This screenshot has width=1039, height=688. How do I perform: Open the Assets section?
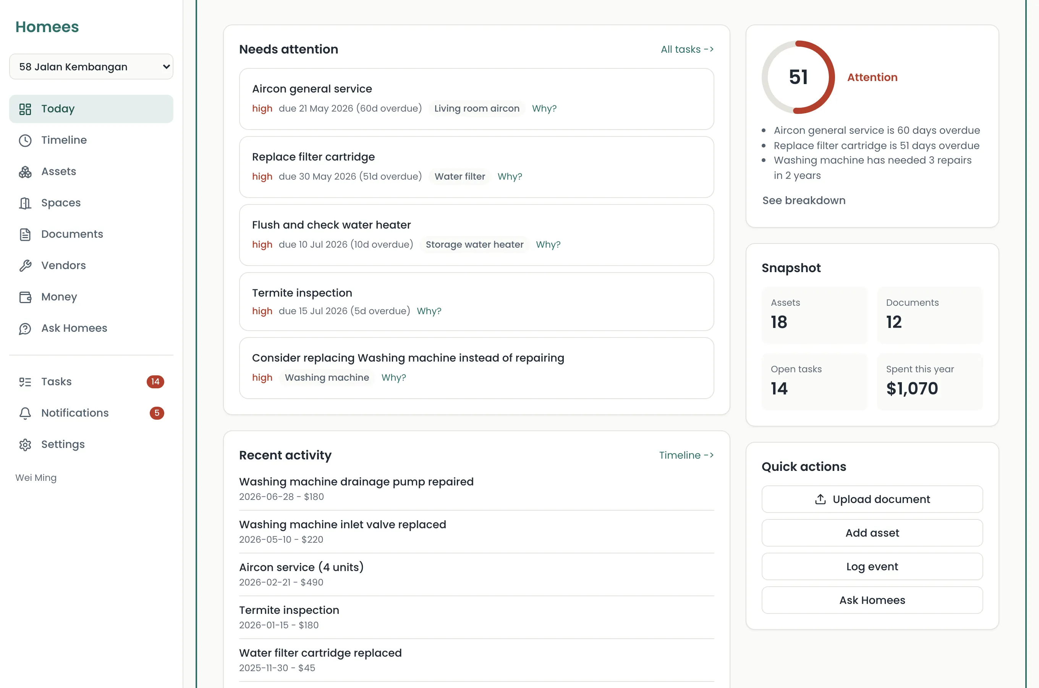[91, 172]
